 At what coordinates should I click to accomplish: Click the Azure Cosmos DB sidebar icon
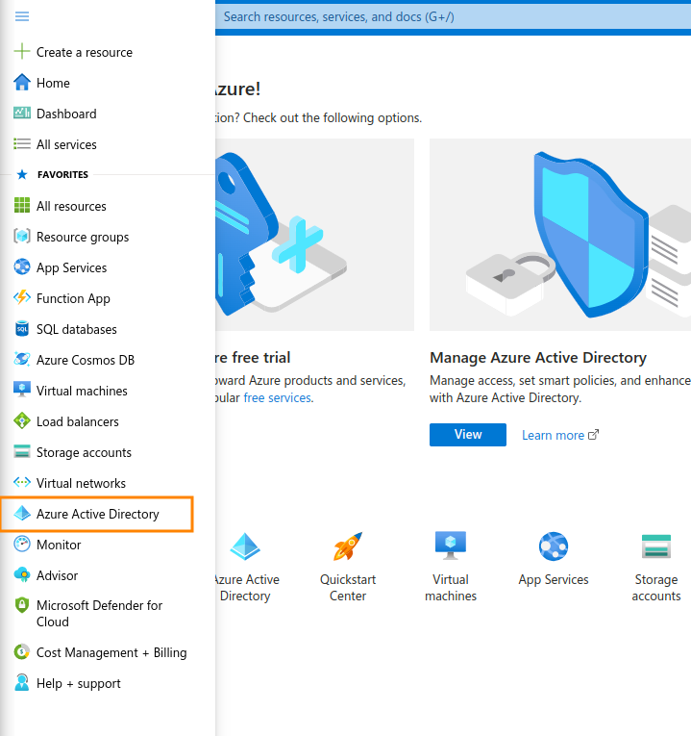coord(22,360)
